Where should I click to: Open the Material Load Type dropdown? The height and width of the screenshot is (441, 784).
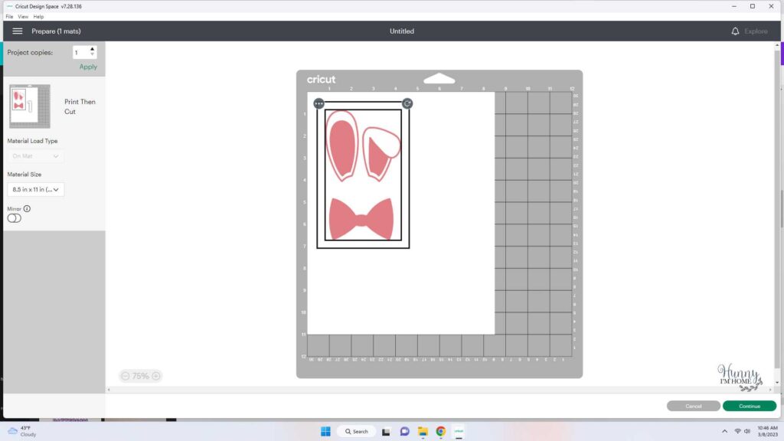[35, 156]
